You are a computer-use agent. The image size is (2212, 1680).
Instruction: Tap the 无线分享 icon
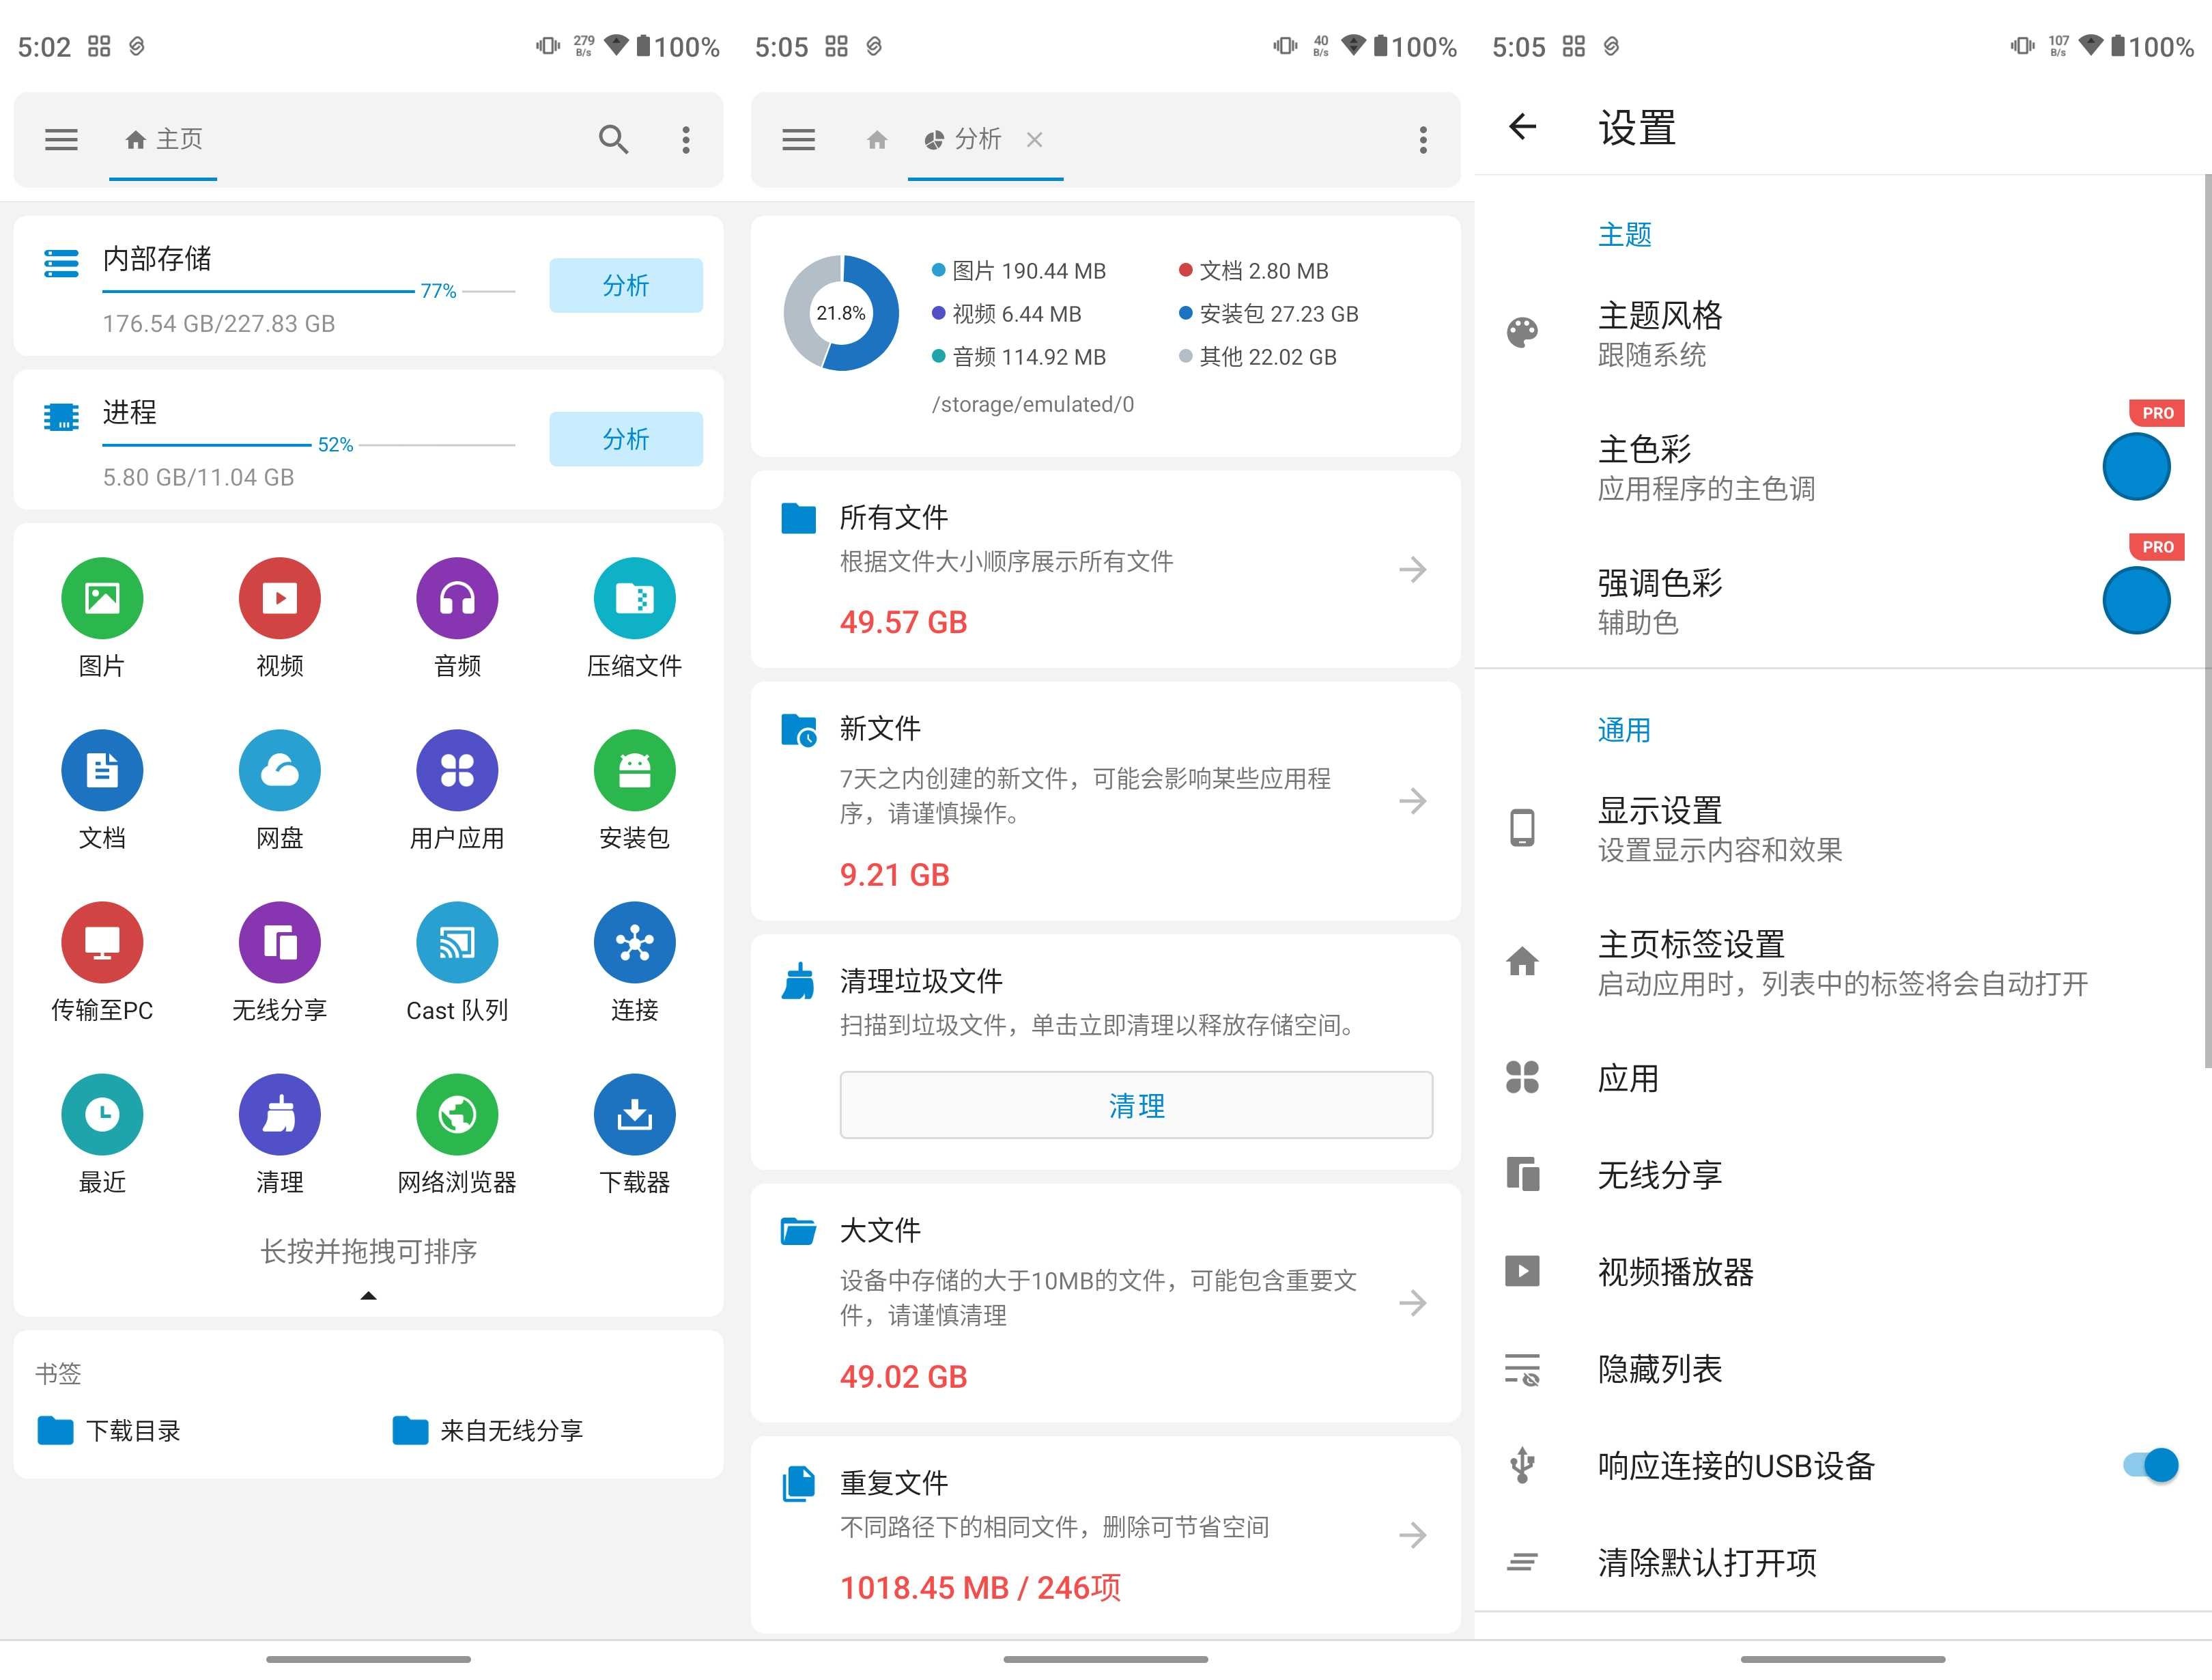[279, 942]
